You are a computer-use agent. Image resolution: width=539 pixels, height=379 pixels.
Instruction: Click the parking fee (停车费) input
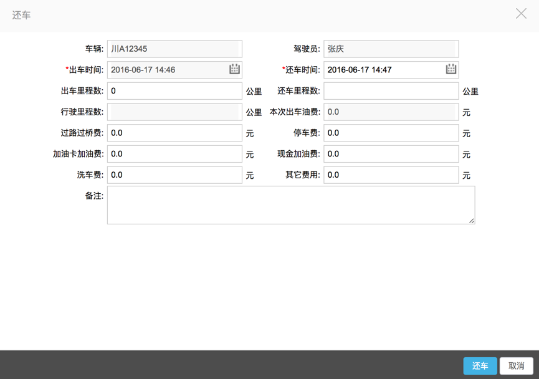(x=391, y=132)
